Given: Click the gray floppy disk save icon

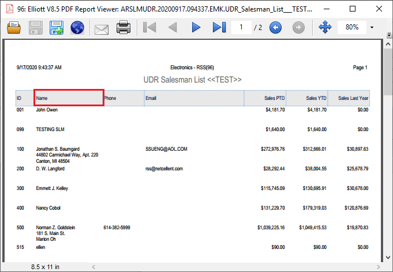Looking at the screenshot, I should pyautogui.click(x=36, y=28).
